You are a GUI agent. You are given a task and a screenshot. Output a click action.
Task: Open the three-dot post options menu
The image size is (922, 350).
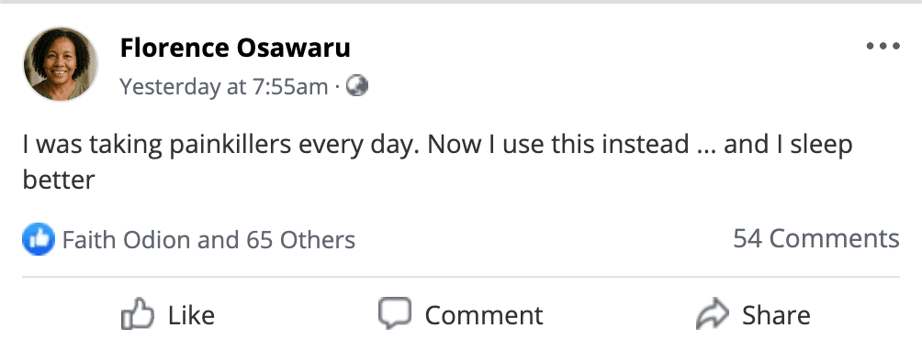tap(883, 46)
